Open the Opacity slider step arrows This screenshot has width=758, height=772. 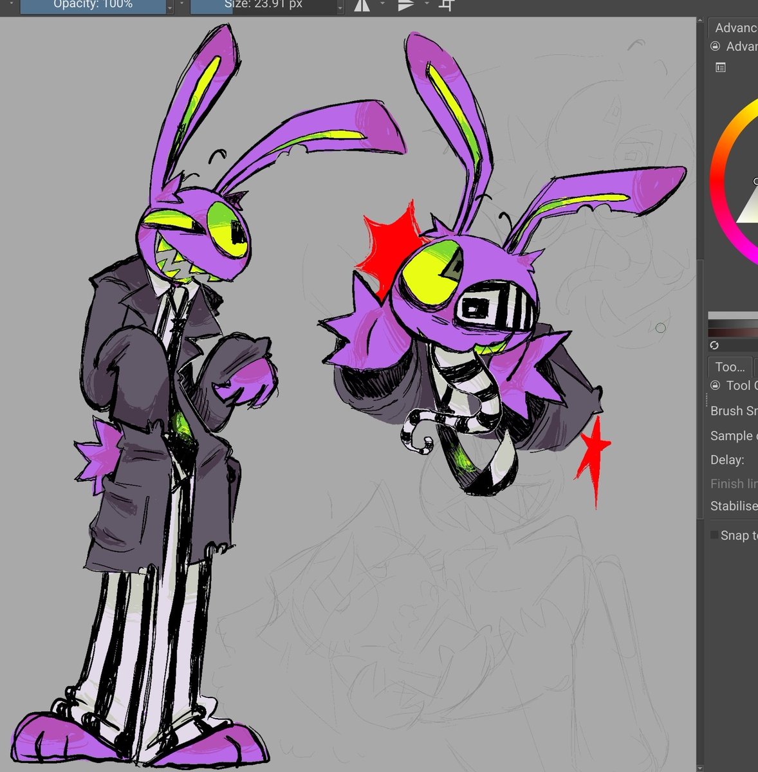pos(170,6)
